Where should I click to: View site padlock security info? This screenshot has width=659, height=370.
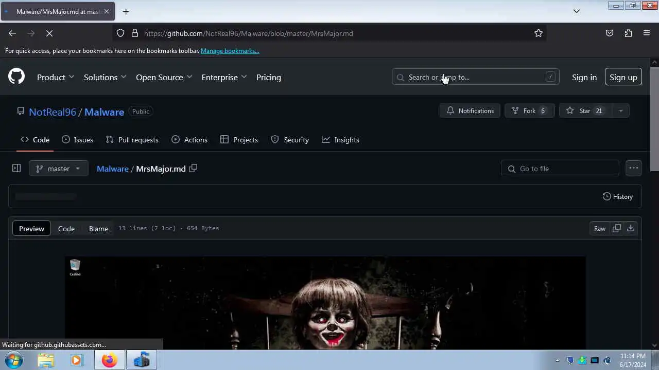pos(135,33)
